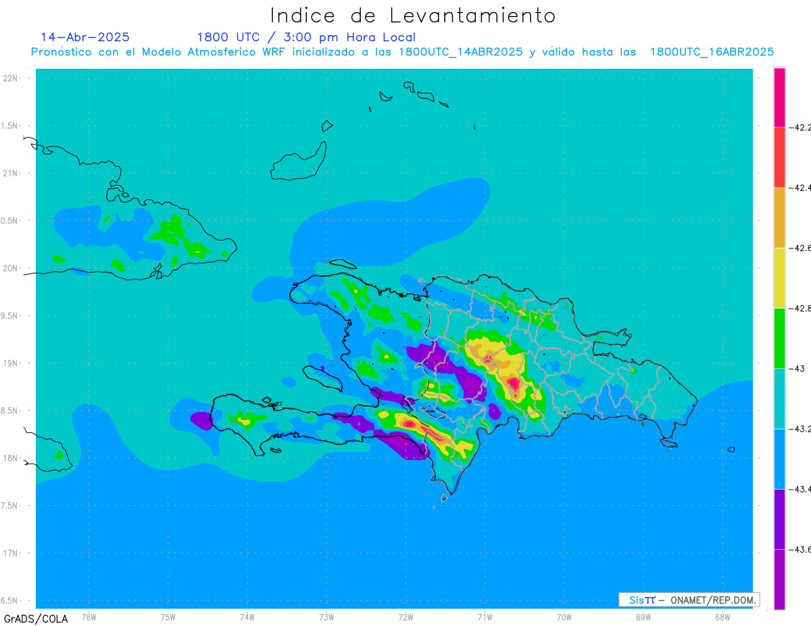811x626 pixels.
Task: Click the '22N' latitude label
Action: click(x=11, y=78)
